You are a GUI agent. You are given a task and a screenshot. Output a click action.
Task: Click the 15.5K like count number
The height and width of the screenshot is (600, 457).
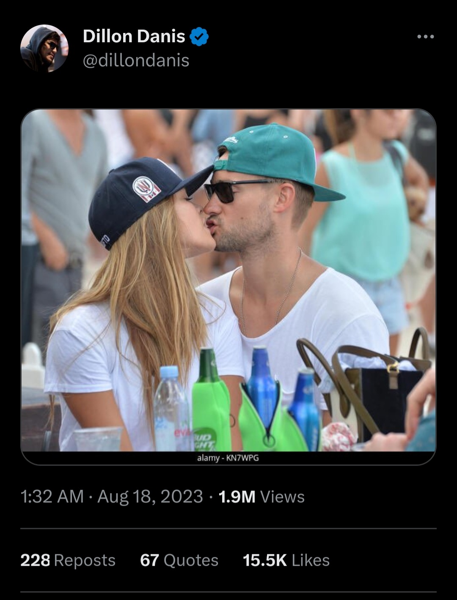tap(265, 560)
